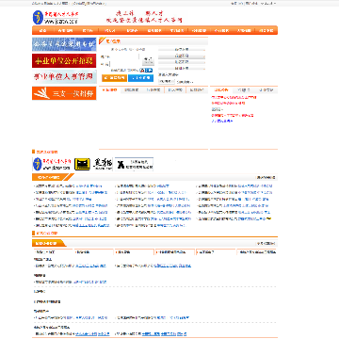Open the 事业单位公开招聘 red banner
Image resolution: width=339 pixels, height=339 pixels.
[64, 61]
